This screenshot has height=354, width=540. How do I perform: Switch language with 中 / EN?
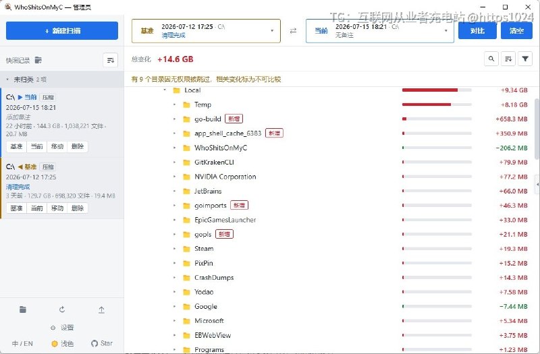(22, 343)
